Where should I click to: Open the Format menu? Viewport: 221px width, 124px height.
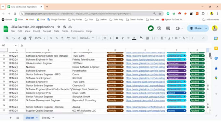pyautogui.click(x=47, y=31)
